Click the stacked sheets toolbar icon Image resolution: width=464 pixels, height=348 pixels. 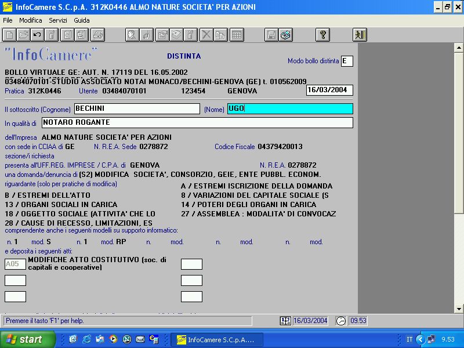(x=176, y=35)
